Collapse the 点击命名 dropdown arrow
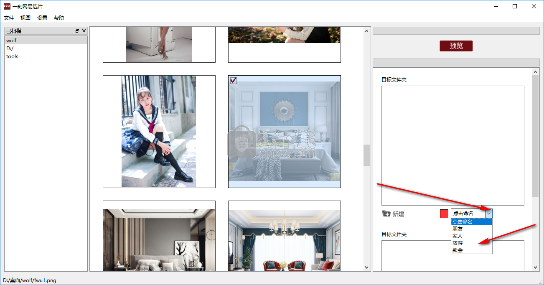The height and width of the screenshot is (285, 544). click(488, 214)
